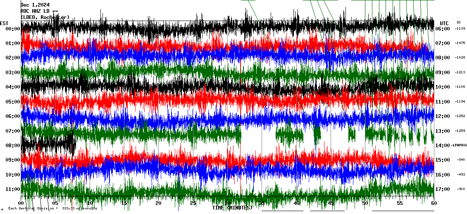Click the UTC-side '11:00' time label
This screenshot has height=214, width=467.
pyautogui.click(x=443, y=102)
